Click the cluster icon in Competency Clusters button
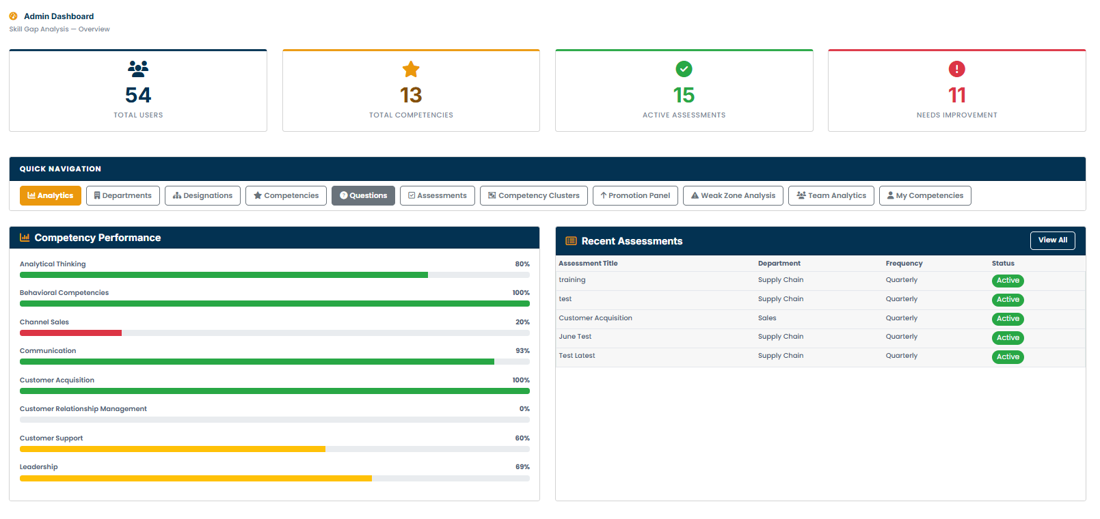This screenshot has height=519, width=1100. pos(492,195)
